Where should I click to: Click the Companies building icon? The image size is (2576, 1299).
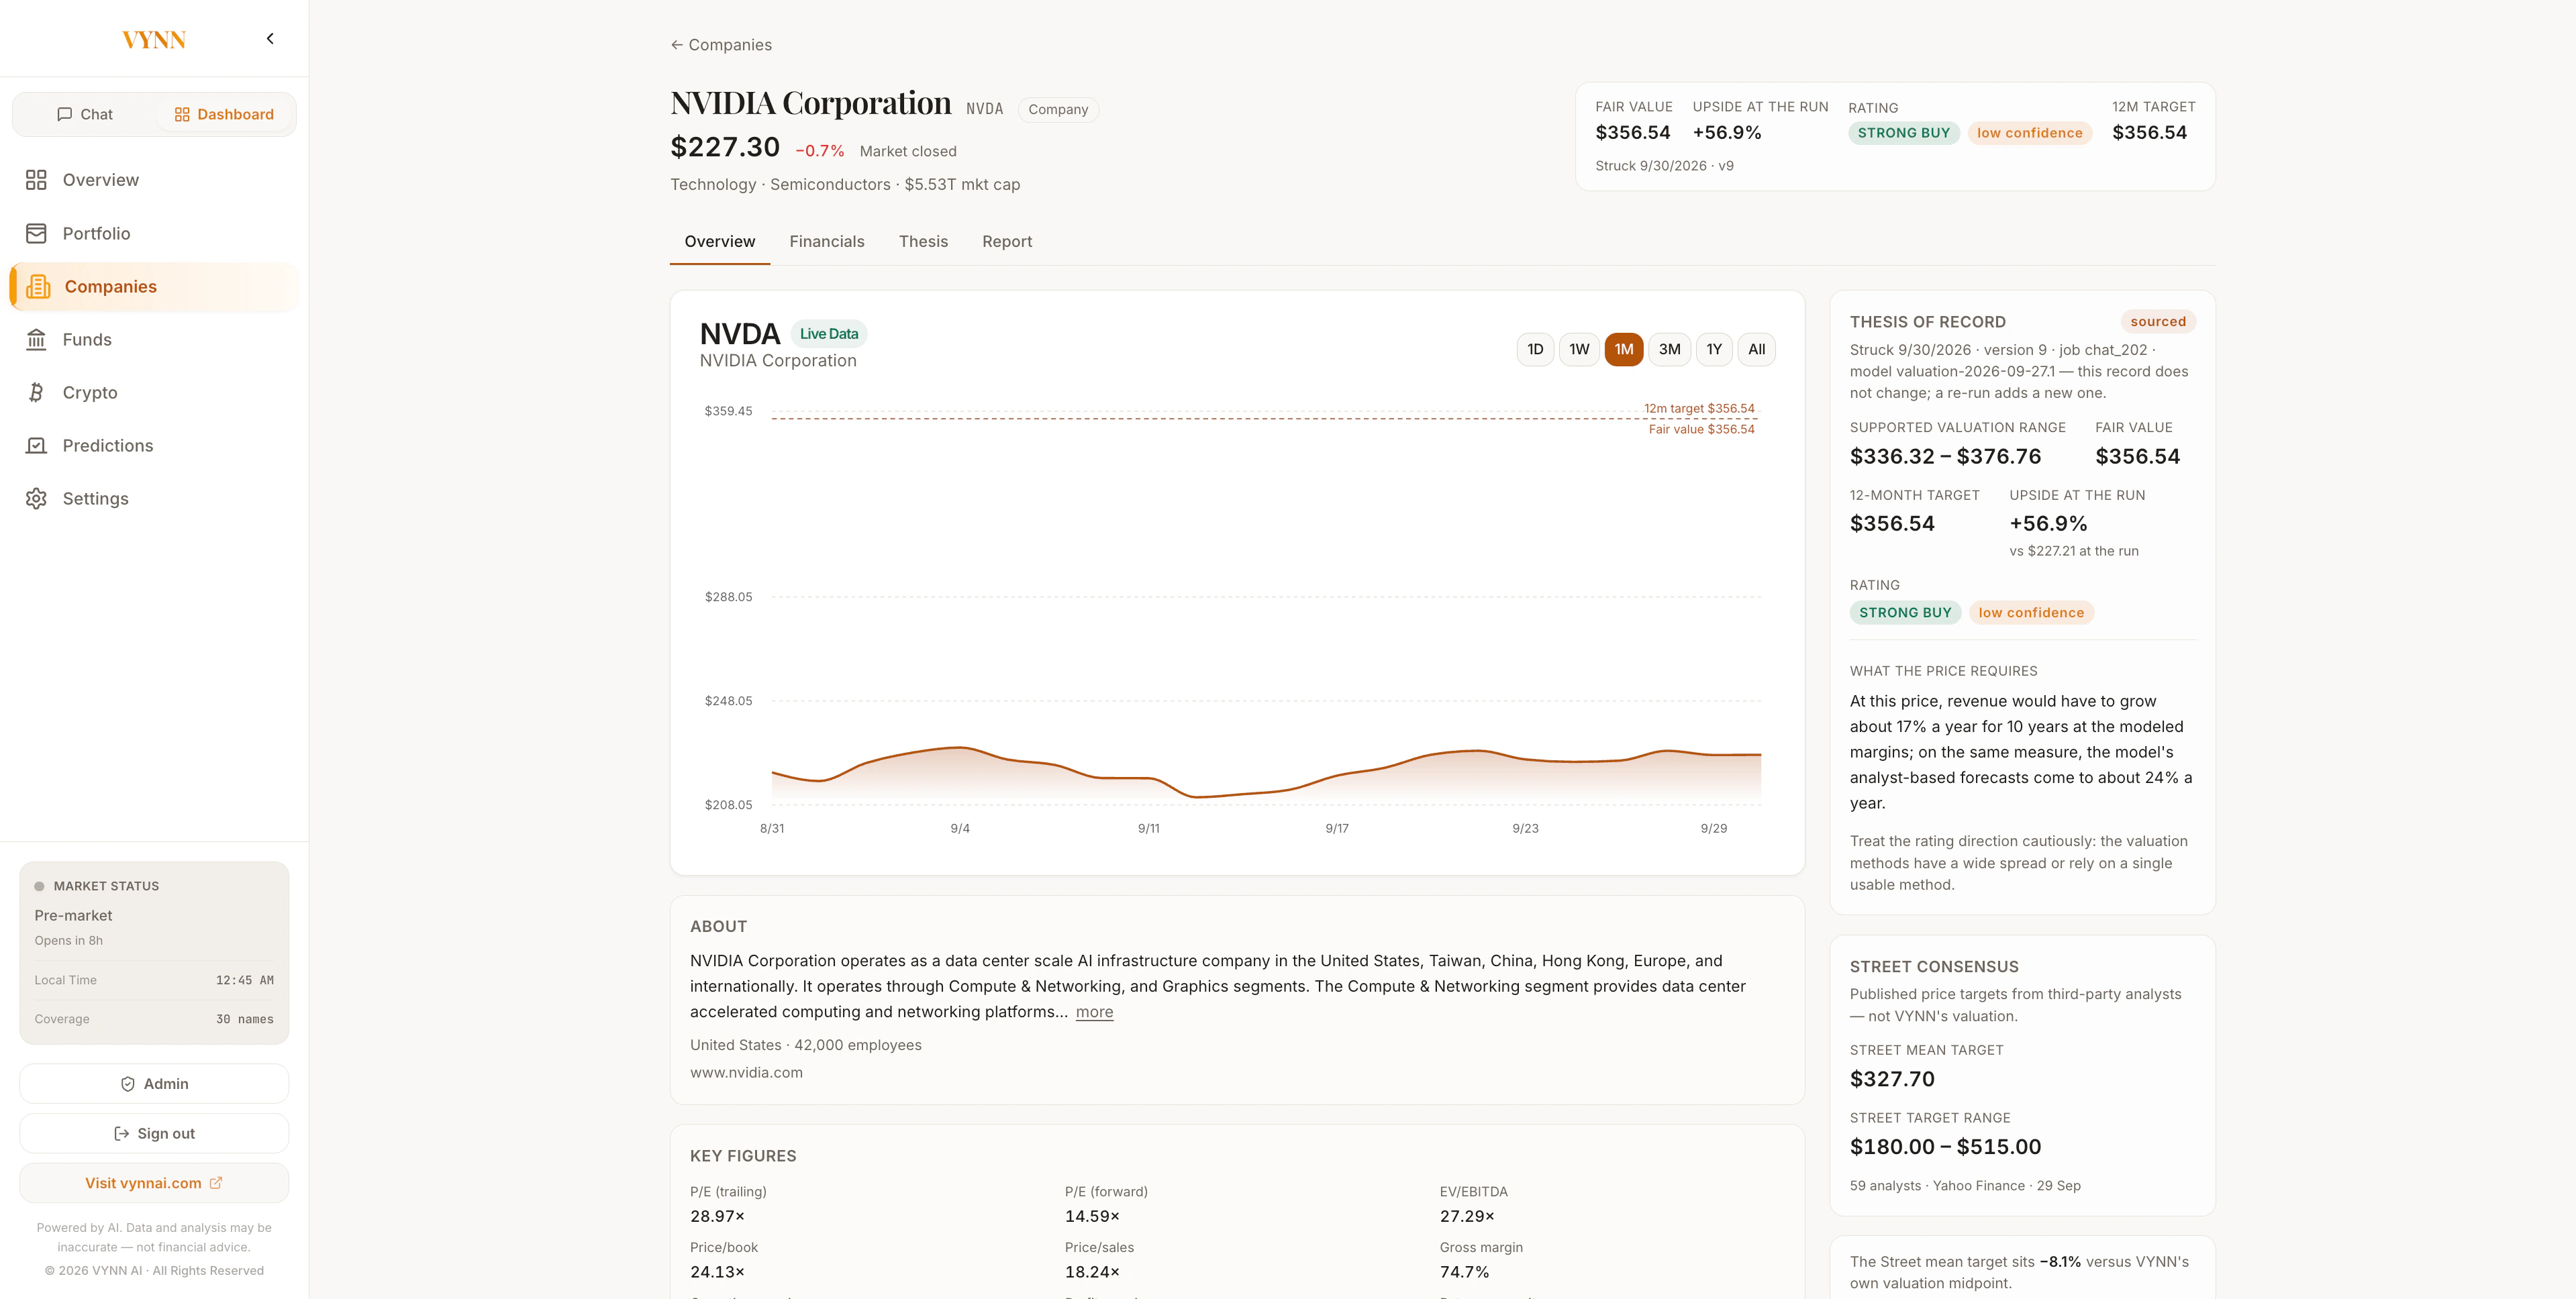coord(38,287)
